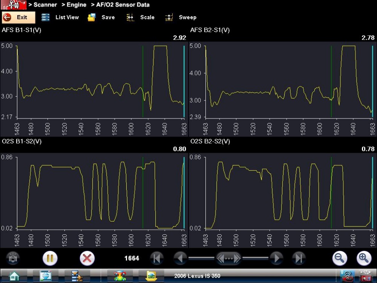Zoom out the graphs
The width and height of the screenshot is (377, 283).
[x=340, y=258]
